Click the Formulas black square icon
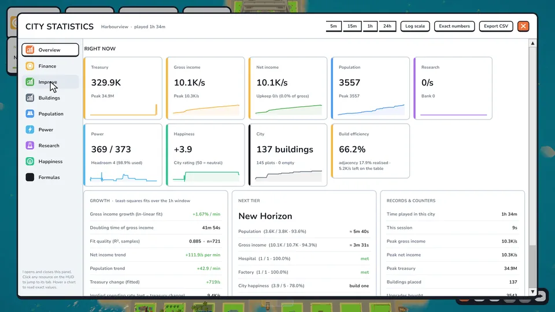Image resolution: width=555 pixels, height=312 pixels. point(29,177)
